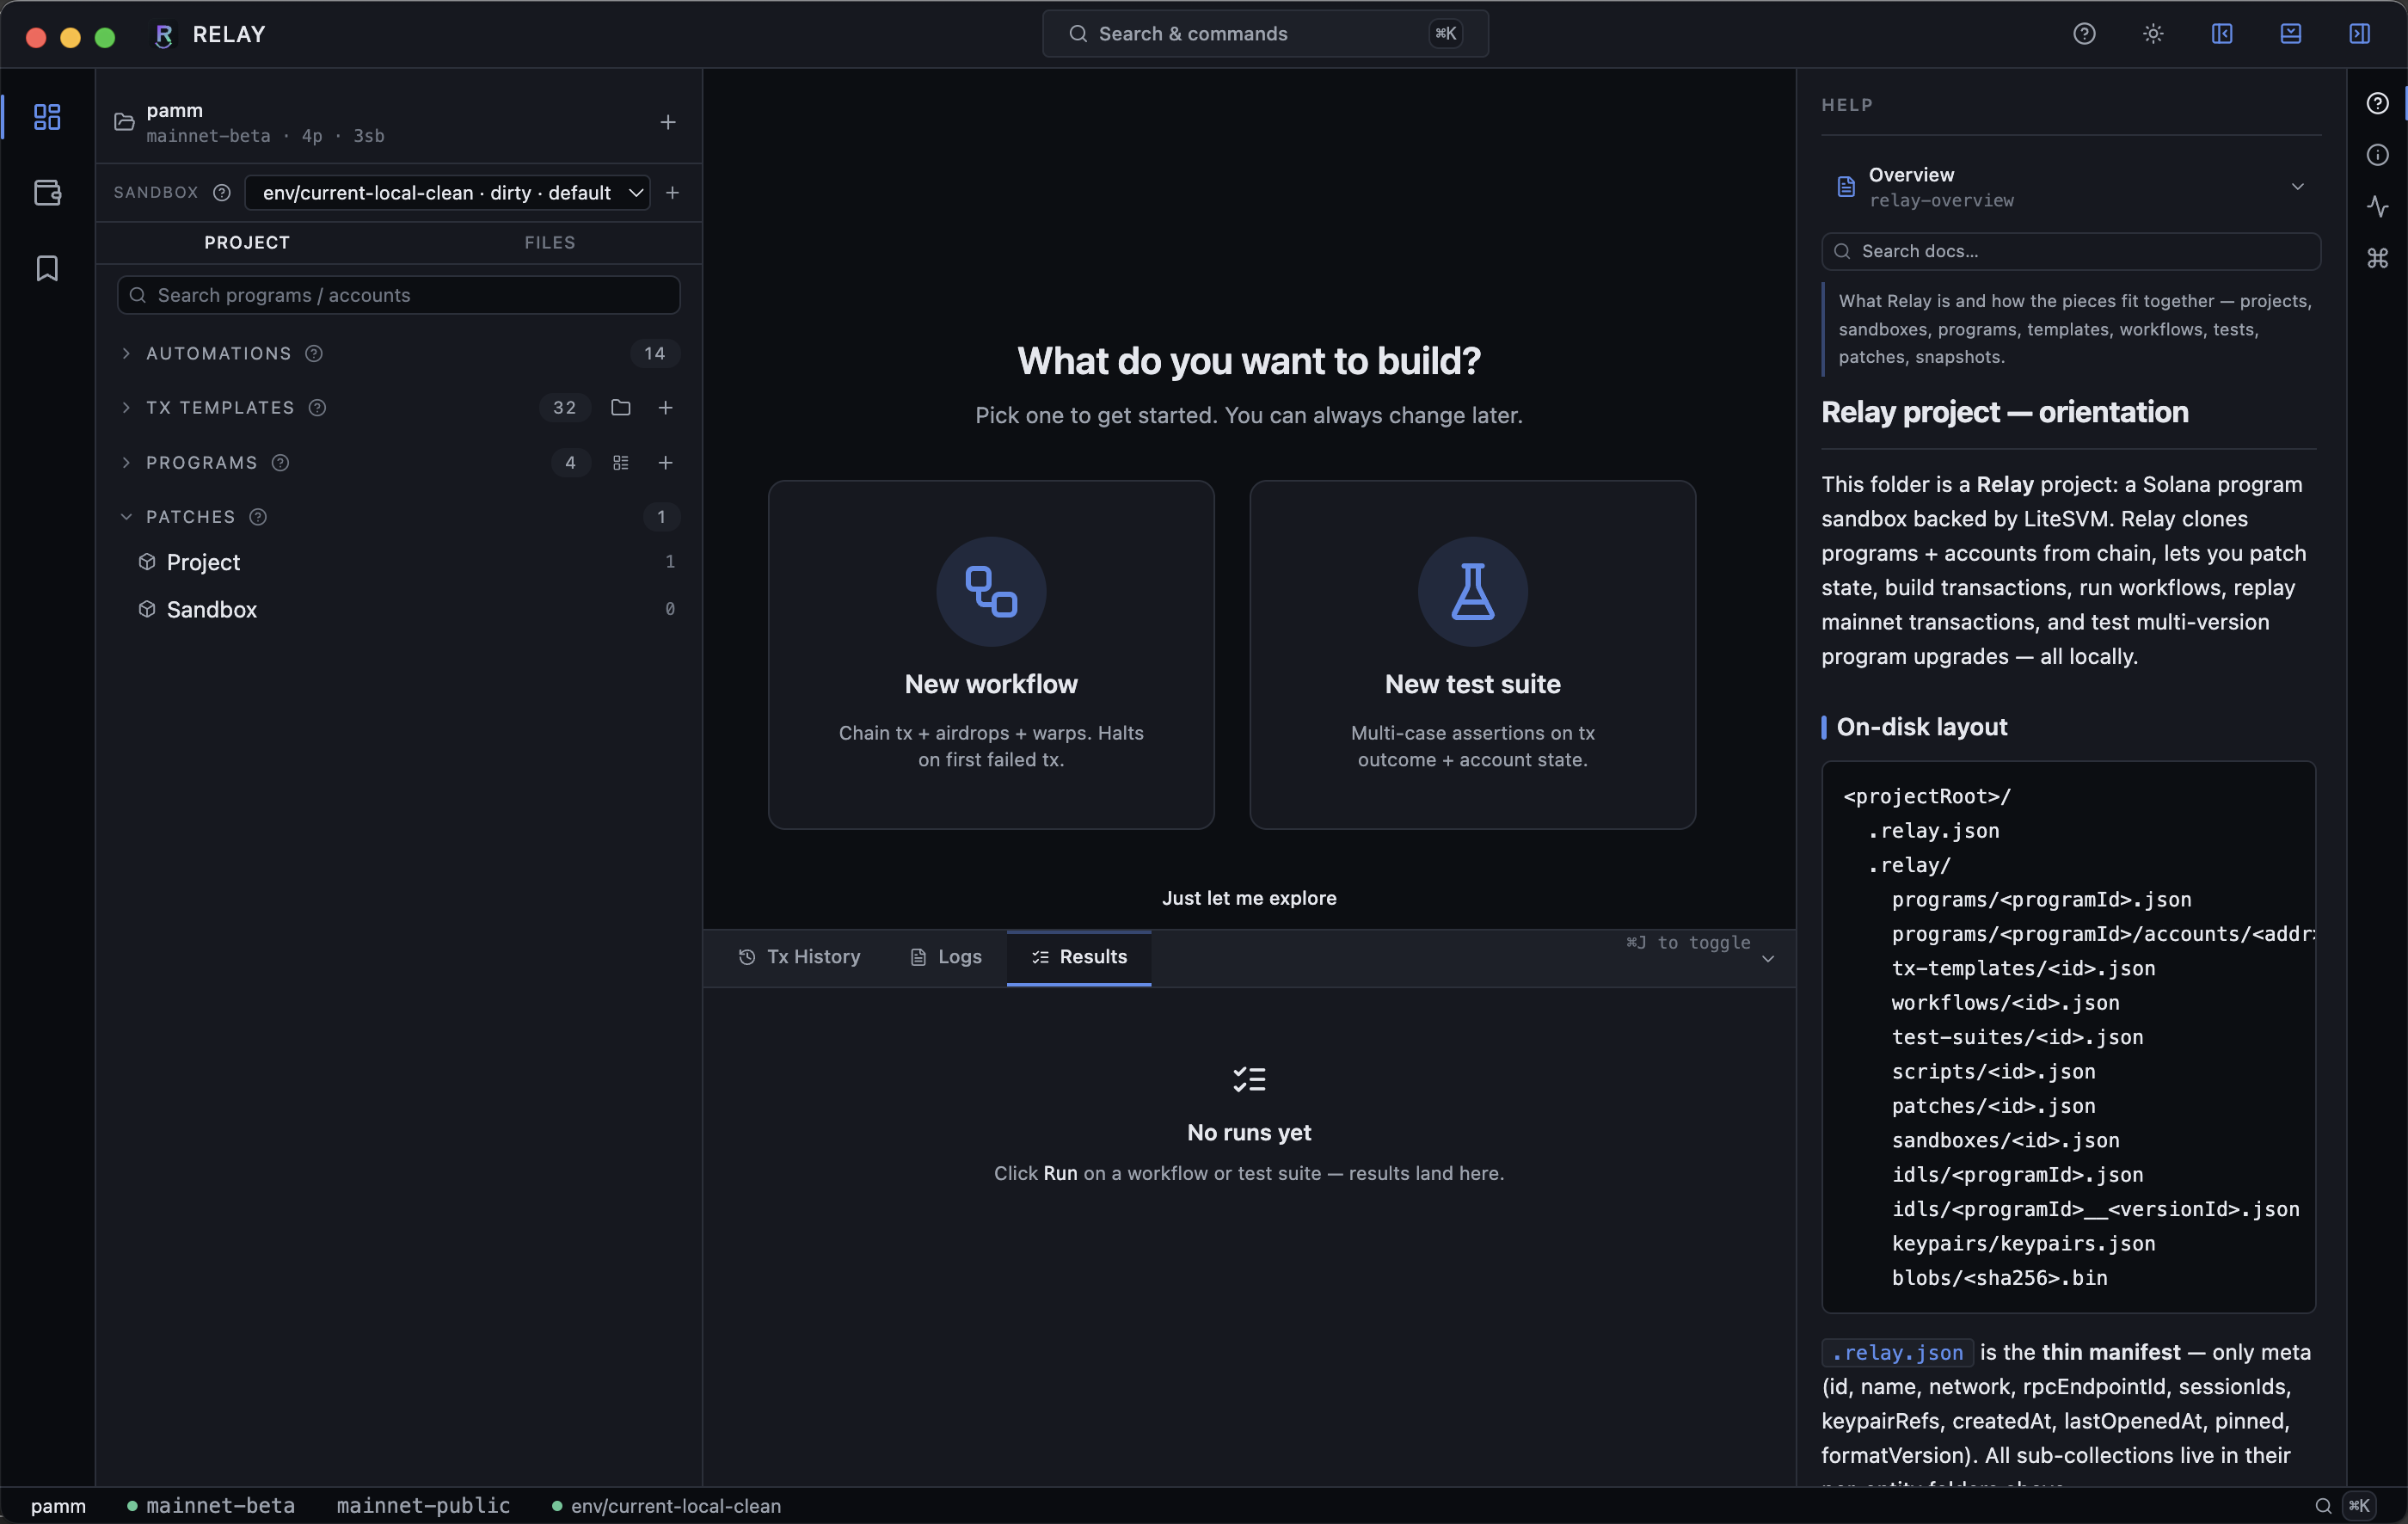
Task: Click search icon in status bar
Action: coord(2323,1506)
